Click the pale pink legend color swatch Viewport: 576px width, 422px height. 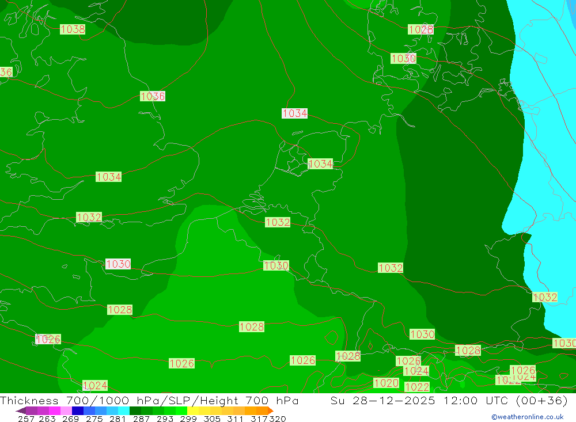click(66, 410)
